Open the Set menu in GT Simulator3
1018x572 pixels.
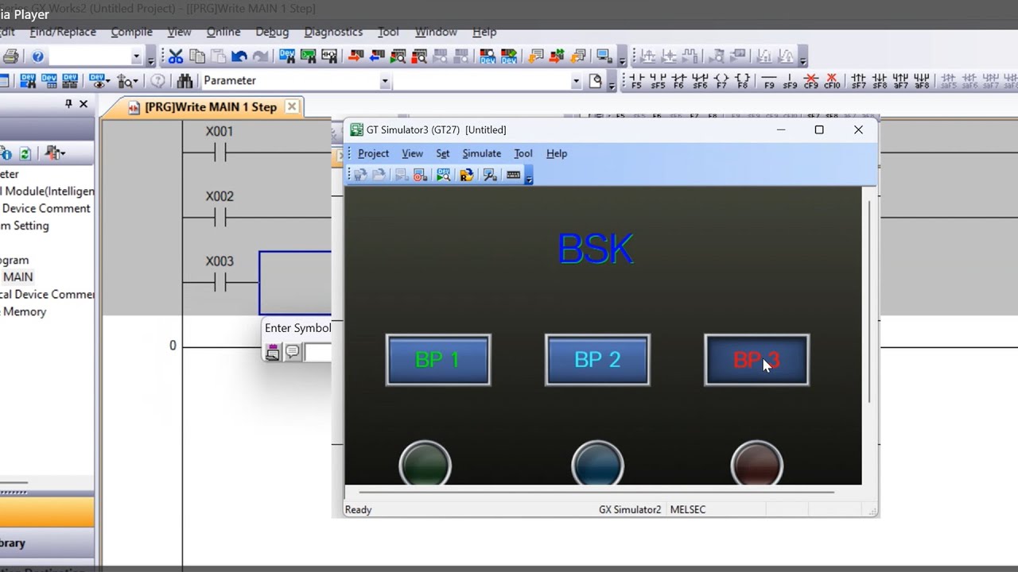[x=442, y=153]
